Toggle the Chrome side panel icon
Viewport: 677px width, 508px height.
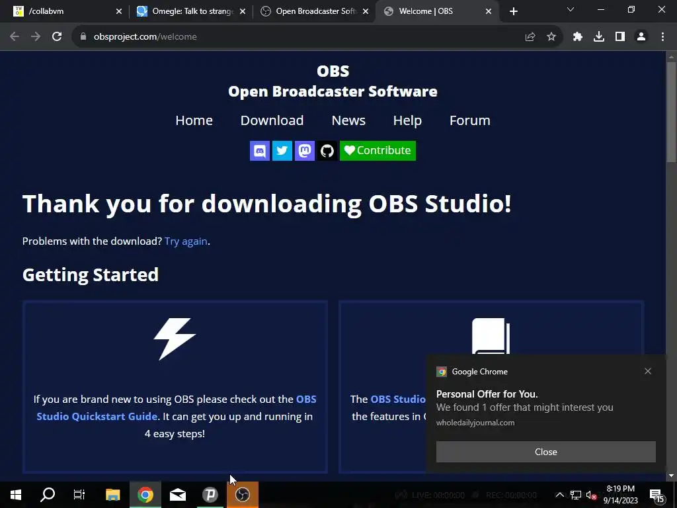[620, 37]
